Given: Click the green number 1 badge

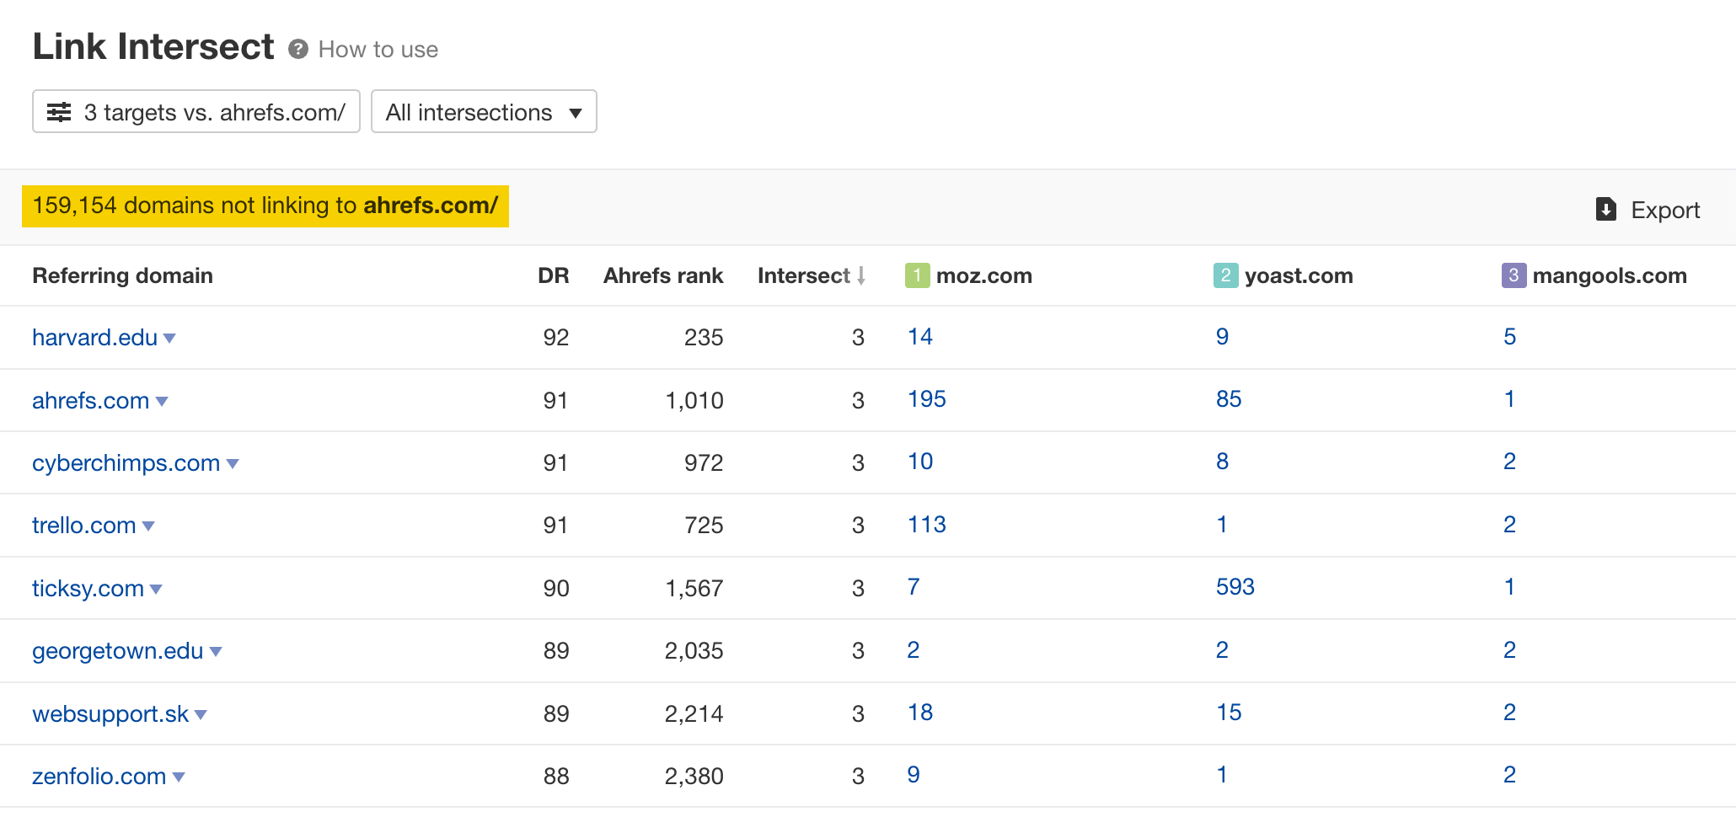Looking at the screenshot, I should (917, 275).
